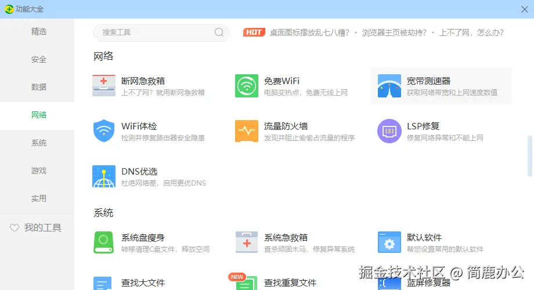Click description 获取网络带宽和上网速度数值
This screenshot has height=290, width=534.
point(452,93)
